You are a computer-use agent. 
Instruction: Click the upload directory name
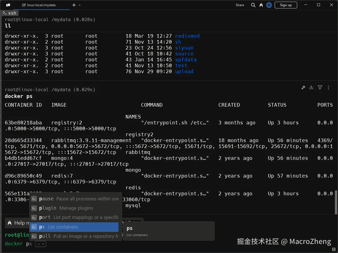pyautogui.click(x=184, y=71)
